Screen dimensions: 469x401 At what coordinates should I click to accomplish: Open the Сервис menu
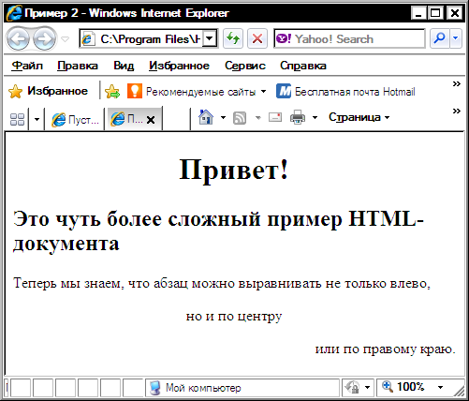245,66
